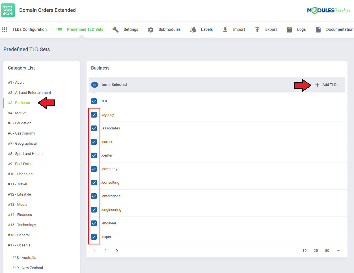Select category #11 - Travel
Image resolution: width=354 pixels, height=273 pixels.
click(x=18, y=184)
